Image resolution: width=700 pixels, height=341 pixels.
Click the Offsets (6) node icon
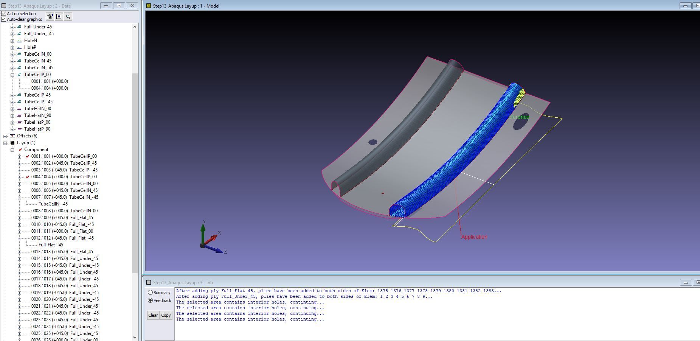pos(12,136)
